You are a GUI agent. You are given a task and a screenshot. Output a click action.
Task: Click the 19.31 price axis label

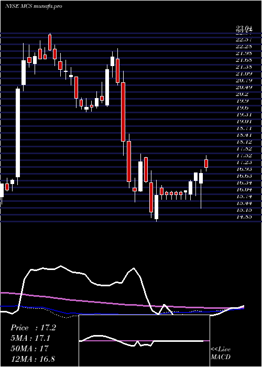(x=244, y=114)
